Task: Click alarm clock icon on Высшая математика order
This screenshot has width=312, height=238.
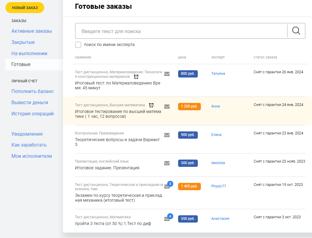Action: [151, 105]
